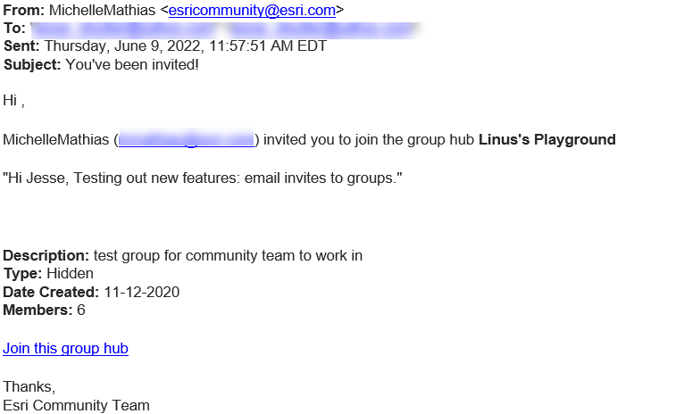692x414 pixels.
Task: Click the Hi greeting line
Action: [x=13, y=100]
